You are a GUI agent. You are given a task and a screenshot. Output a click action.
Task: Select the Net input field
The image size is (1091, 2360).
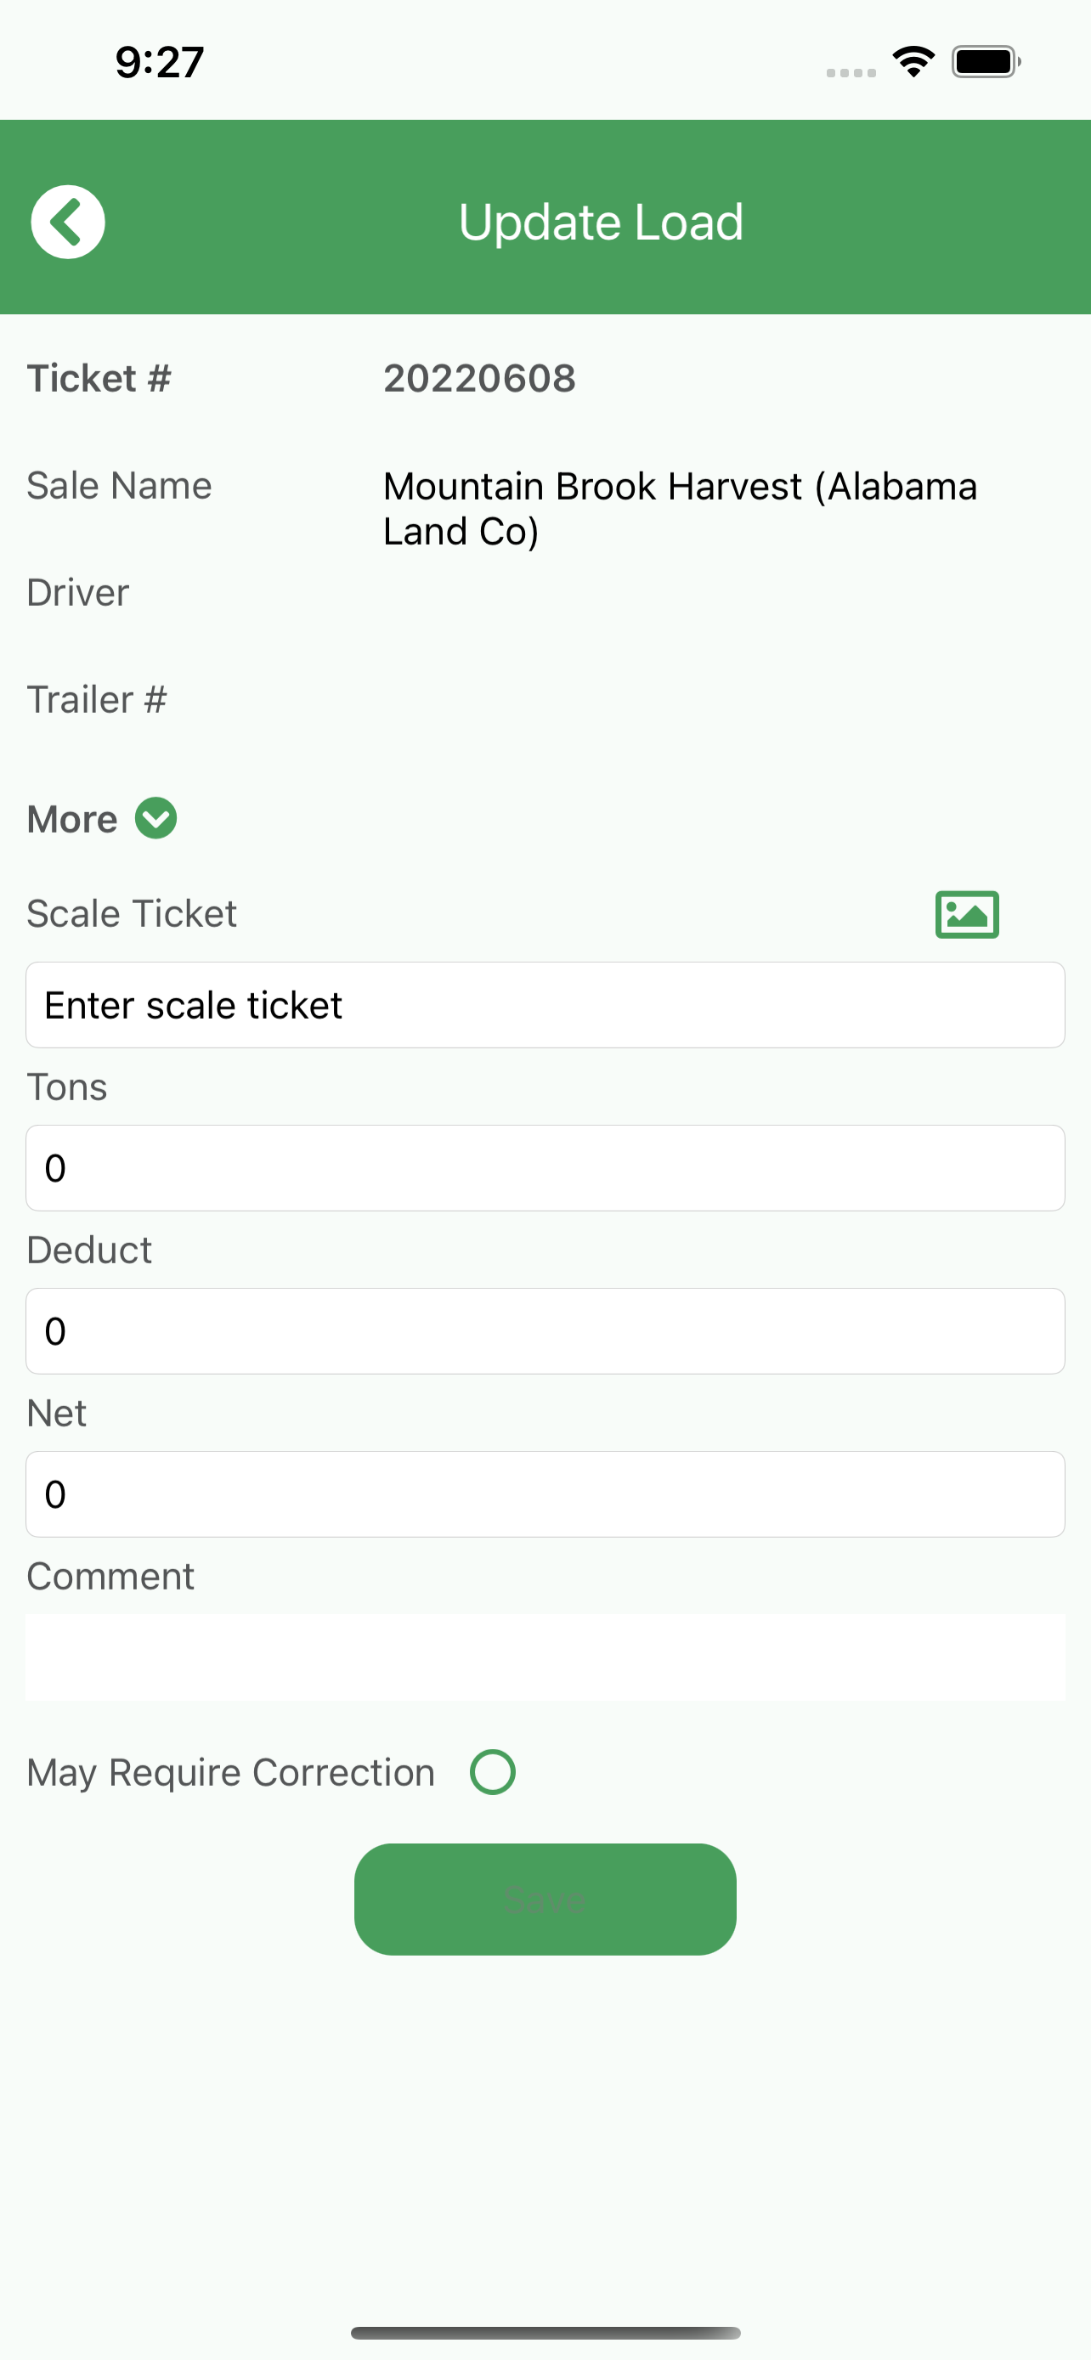click(x=545, y=1494)
